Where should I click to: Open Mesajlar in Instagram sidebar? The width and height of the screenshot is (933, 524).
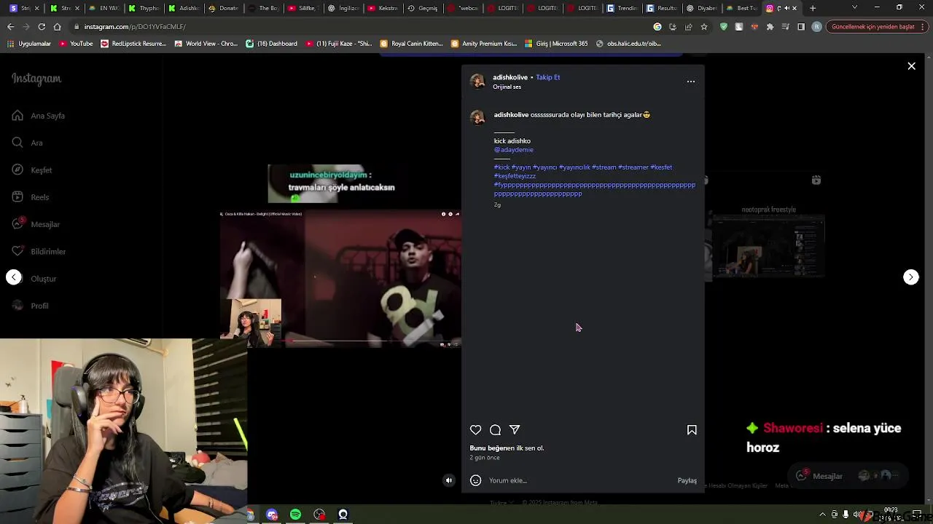[x=36, y=224]
